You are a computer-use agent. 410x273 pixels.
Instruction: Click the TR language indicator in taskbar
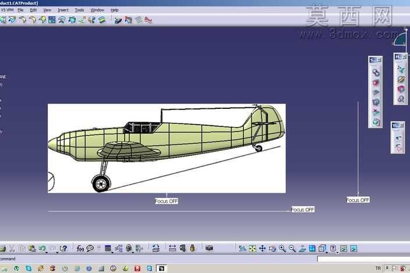(x=378, y=268)
